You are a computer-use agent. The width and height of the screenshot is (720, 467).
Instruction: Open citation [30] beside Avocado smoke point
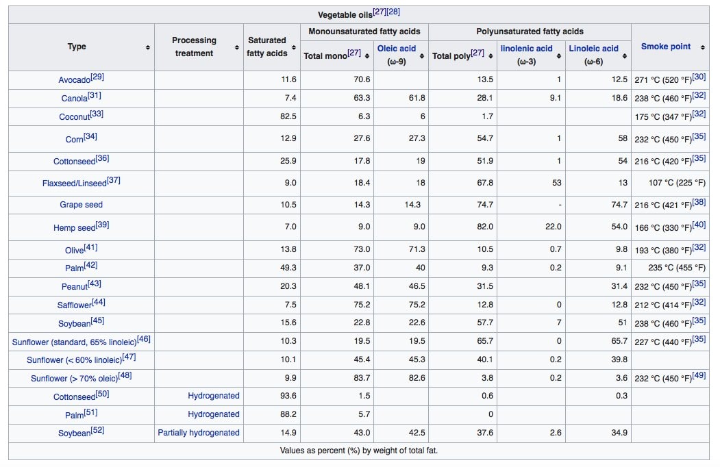[699, 77]
